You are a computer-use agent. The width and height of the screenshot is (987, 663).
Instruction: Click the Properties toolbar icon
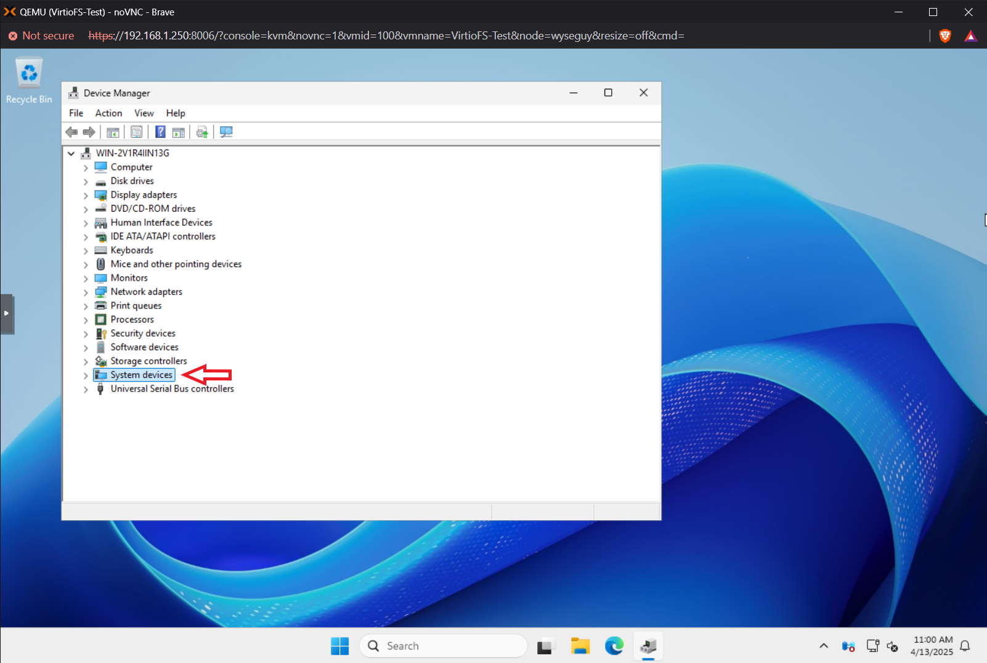coord(136,132)
